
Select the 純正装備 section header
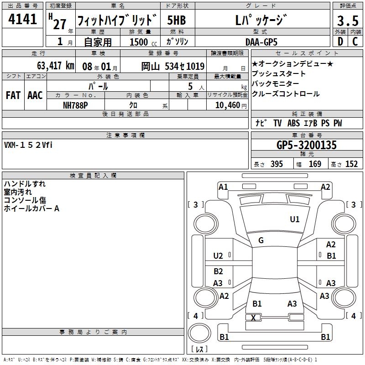tap(307, 114)
